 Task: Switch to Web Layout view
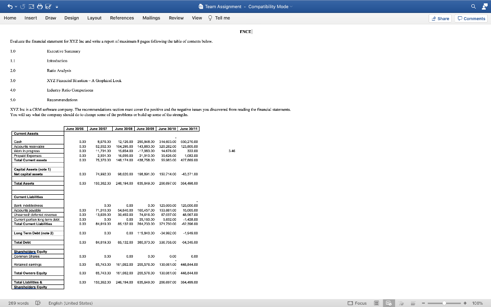tap(388, 303)
